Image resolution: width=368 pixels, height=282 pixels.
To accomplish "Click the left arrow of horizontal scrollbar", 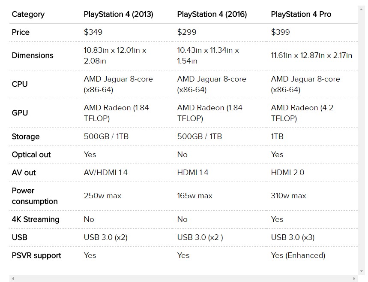I will pos(12,279).
